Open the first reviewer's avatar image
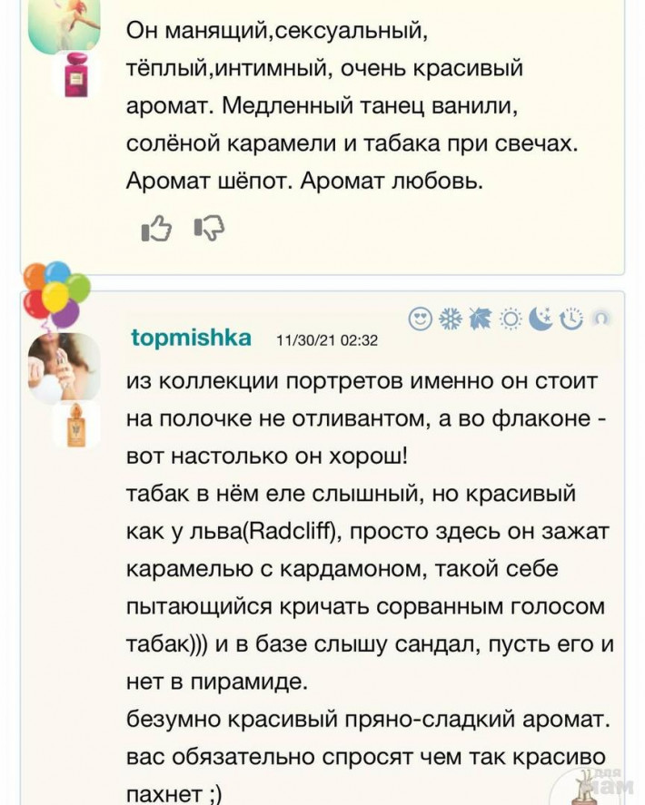This screenshot has height=805, width=645. click(x=64, y=25)
